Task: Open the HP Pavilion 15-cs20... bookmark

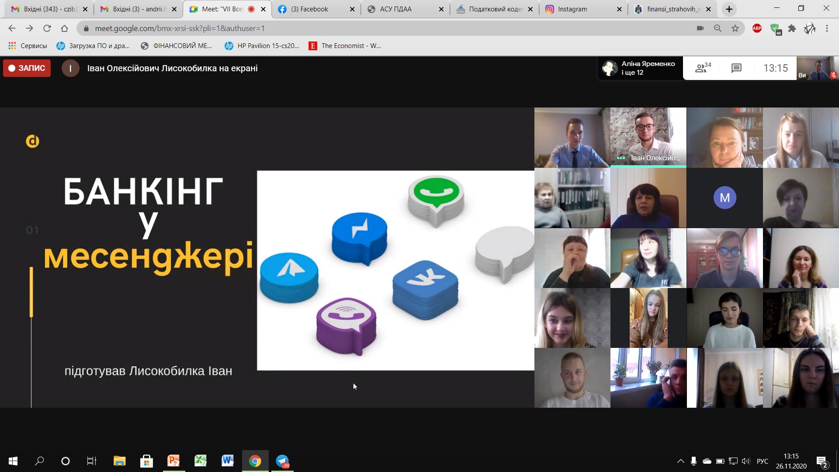Action: tap(262, 46)
